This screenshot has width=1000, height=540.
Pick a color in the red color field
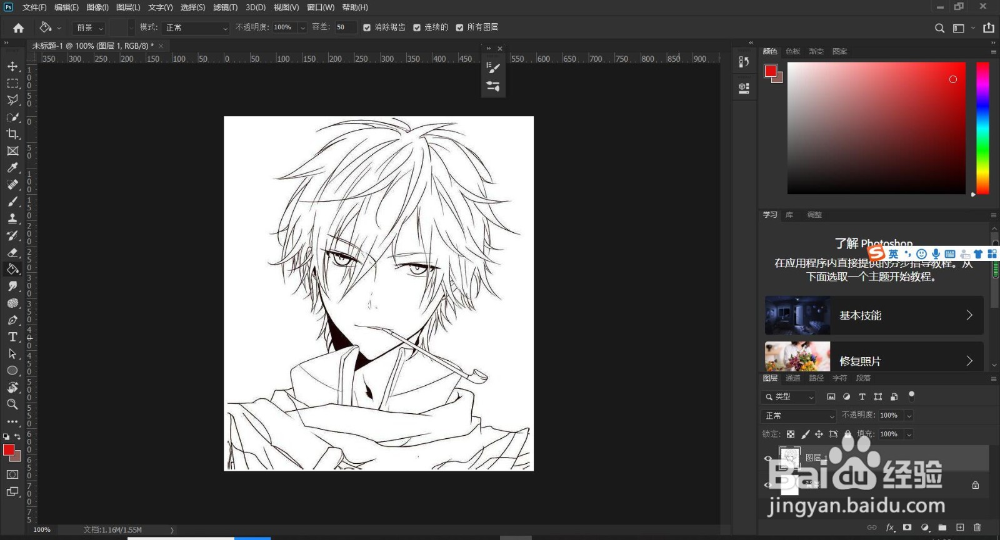[x=876, y=128]
